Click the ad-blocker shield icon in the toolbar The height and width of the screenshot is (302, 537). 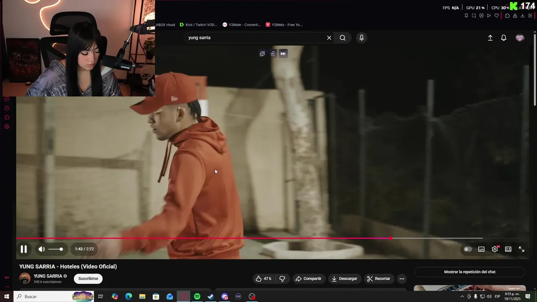pos(481,16)
